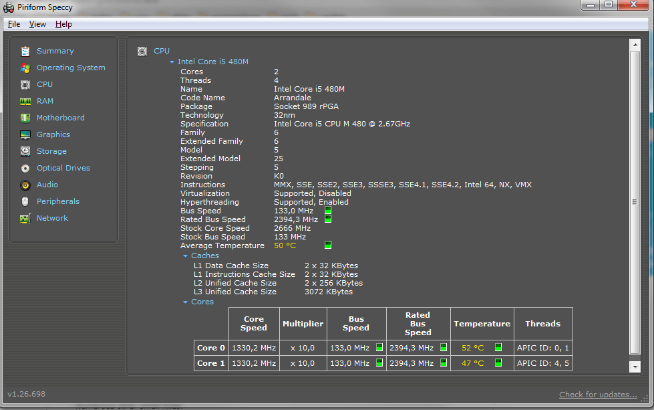The height and width of the screenshot is (410, 654).
Task: Click the green Bus Speed status indicator
Action: [x=327, y=209]
